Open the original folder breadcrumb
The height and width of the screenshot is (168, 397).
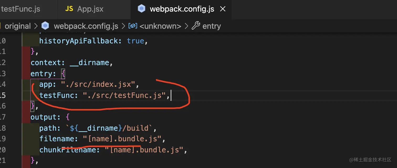pyautogui.click(x=18, y=26)
